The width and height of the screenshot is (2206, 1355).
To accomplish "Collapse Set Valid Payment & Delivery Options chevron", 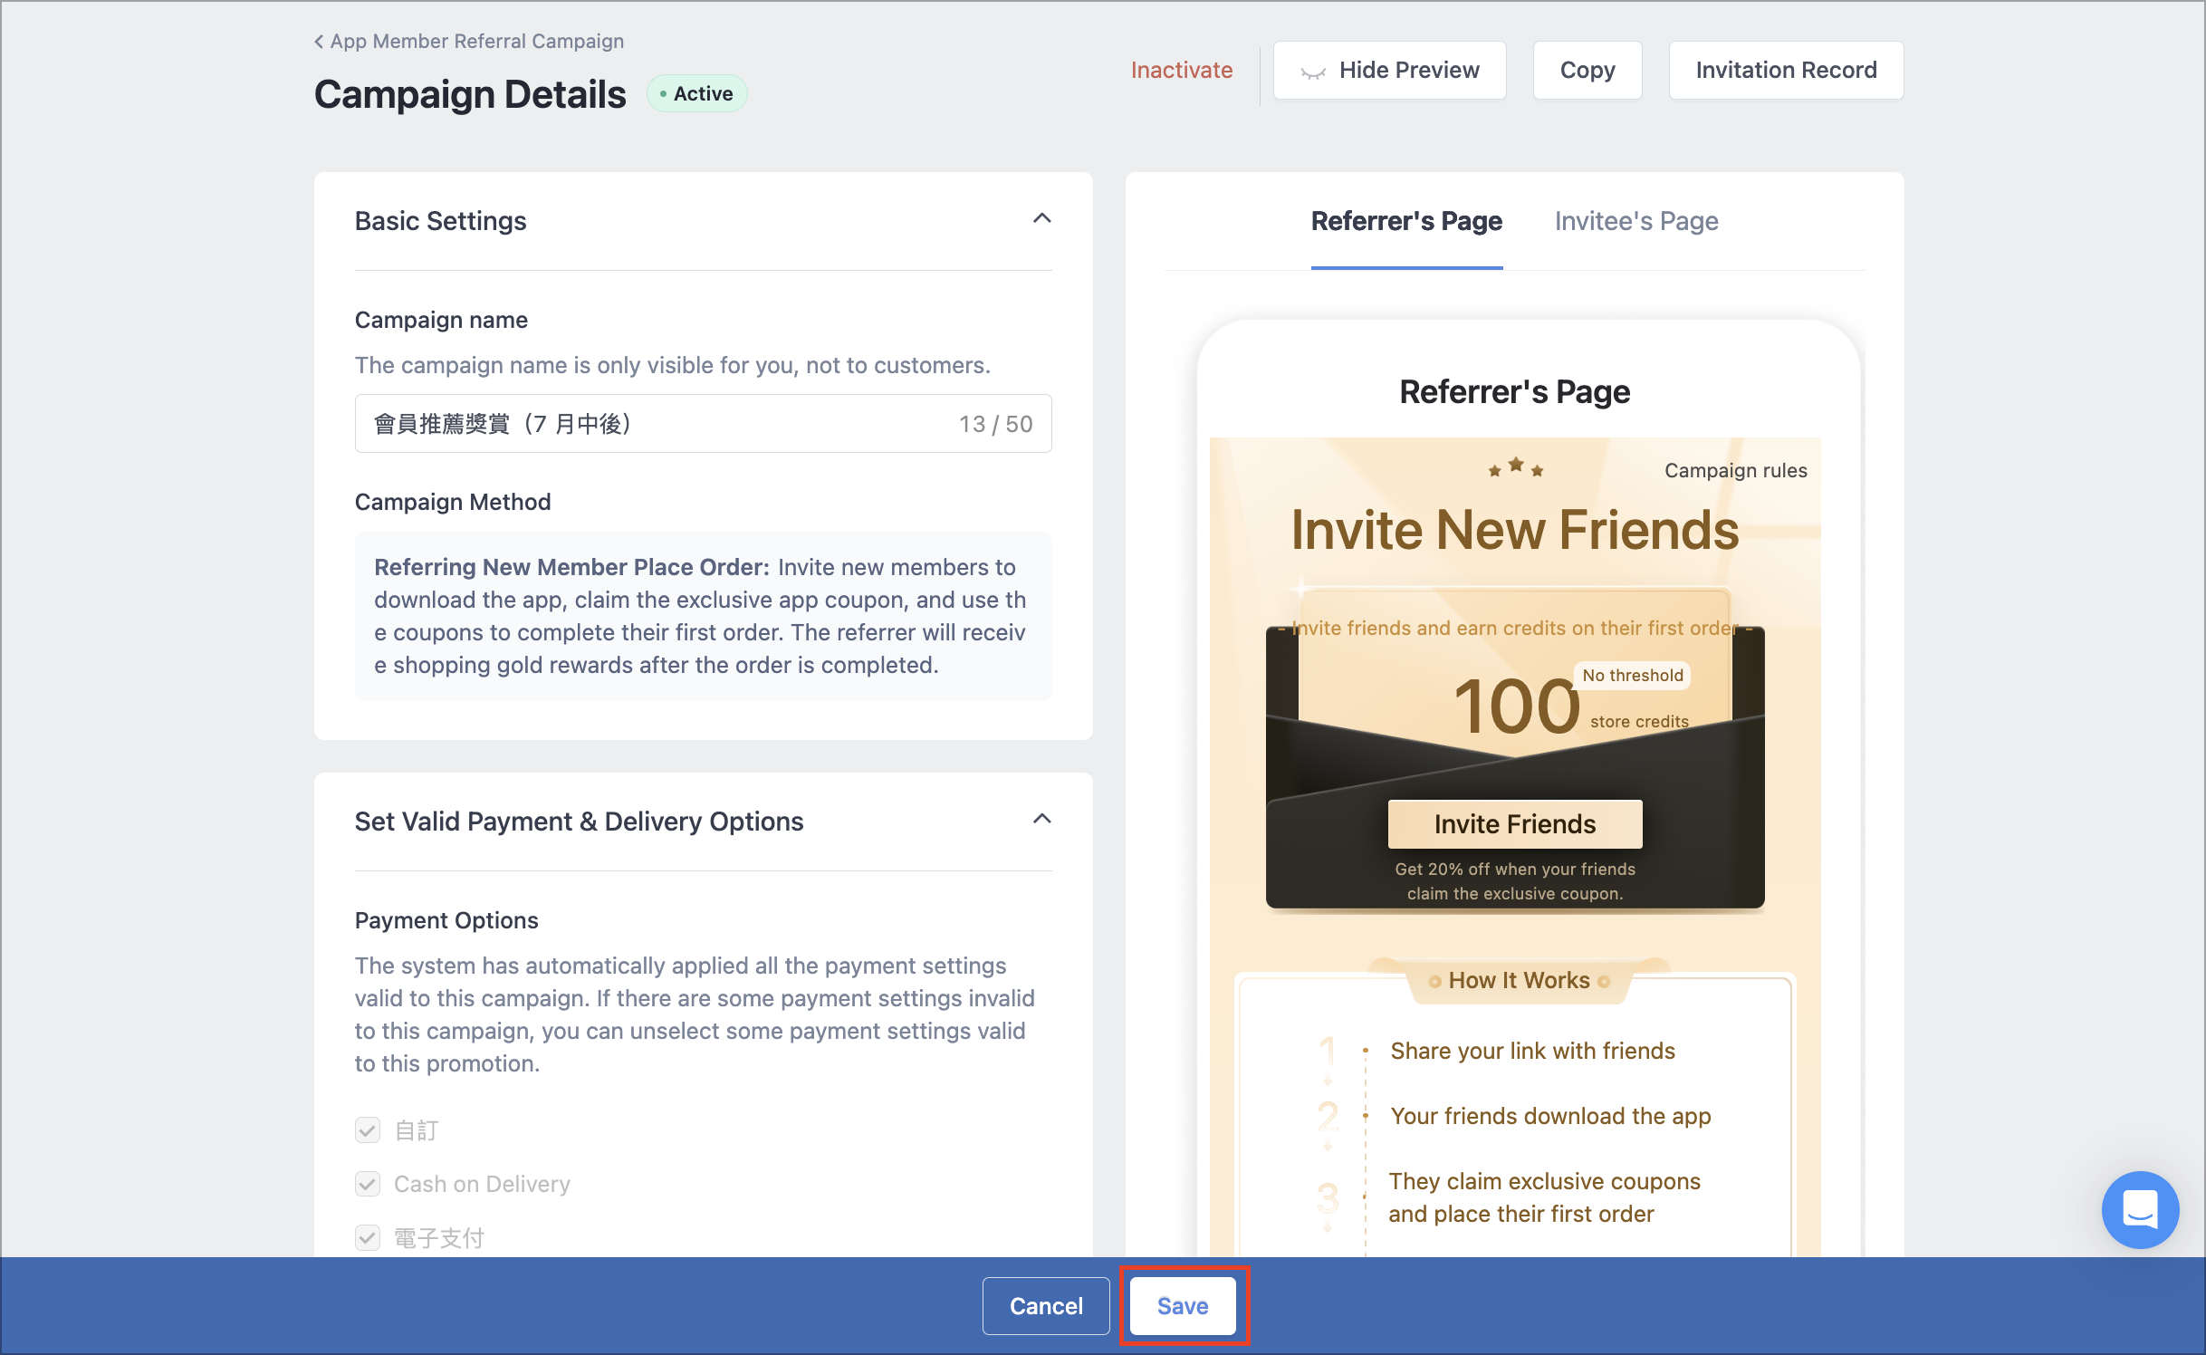I will (x=1041, y=819).
